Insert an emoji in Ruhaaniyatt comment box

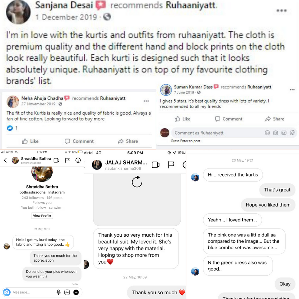tap(267, 133)
